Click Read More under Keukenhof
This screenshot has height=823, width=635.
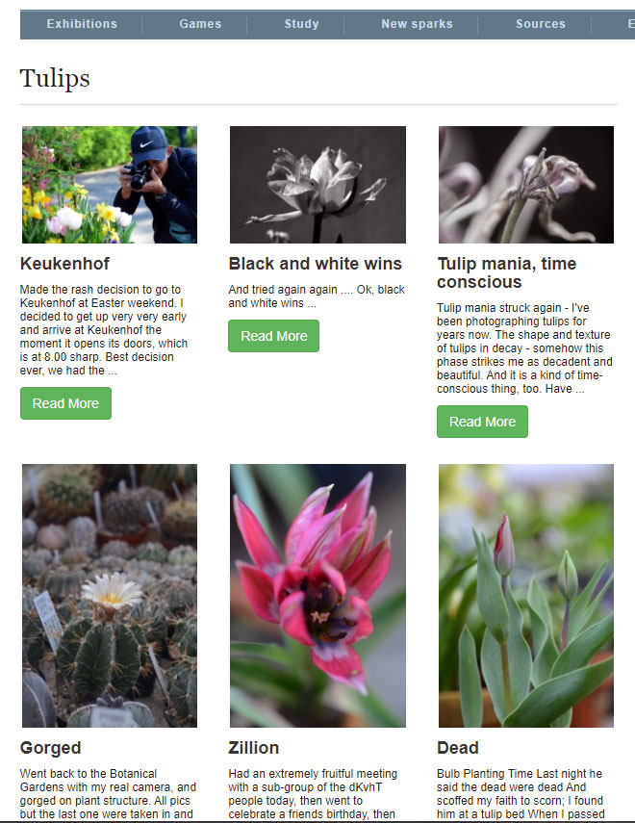click(65, 403)
